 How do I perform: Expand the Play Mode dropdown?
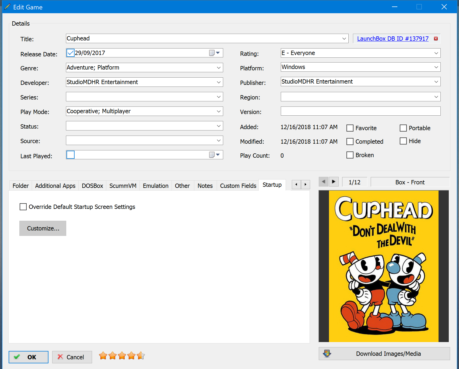coord(219,111)
